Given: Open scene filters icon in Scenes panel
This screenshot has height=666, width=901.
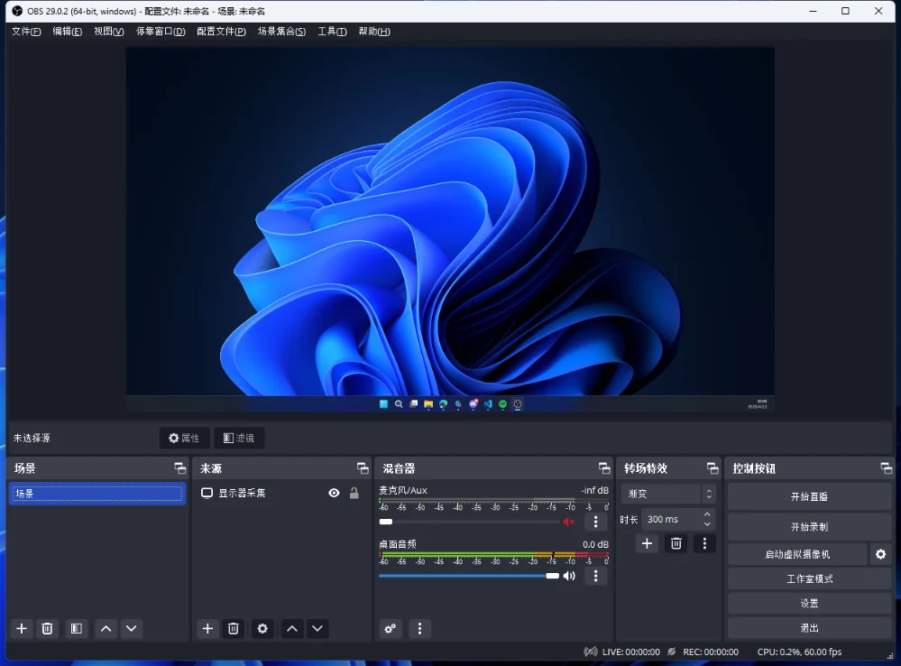Looking at the screenshot, I should coord(77,629).
